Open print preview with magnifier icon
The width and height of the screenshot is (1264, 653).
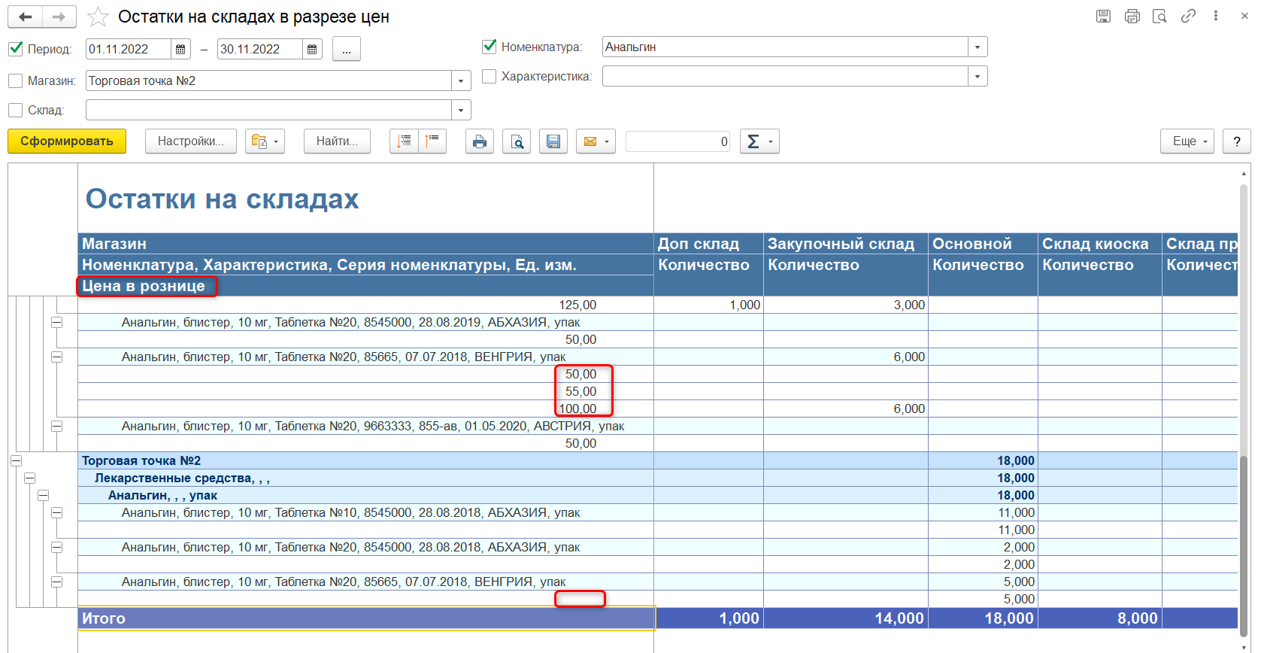(x=517, y=141)
